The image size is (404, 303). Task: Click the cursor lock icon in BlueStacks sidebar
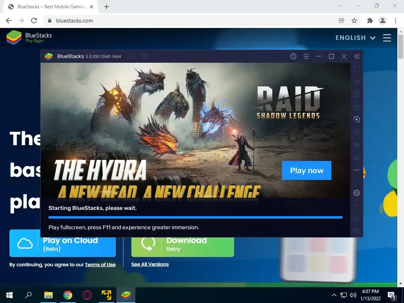pyautogui.click(x=357, y=94)
